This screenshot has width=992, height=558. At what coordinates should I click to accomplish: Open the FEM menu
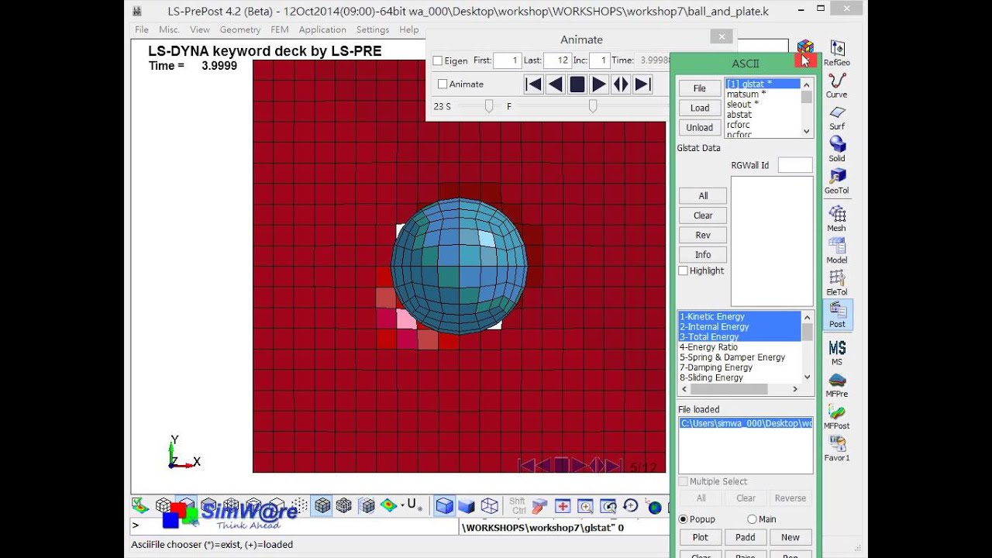coord(280,29)
